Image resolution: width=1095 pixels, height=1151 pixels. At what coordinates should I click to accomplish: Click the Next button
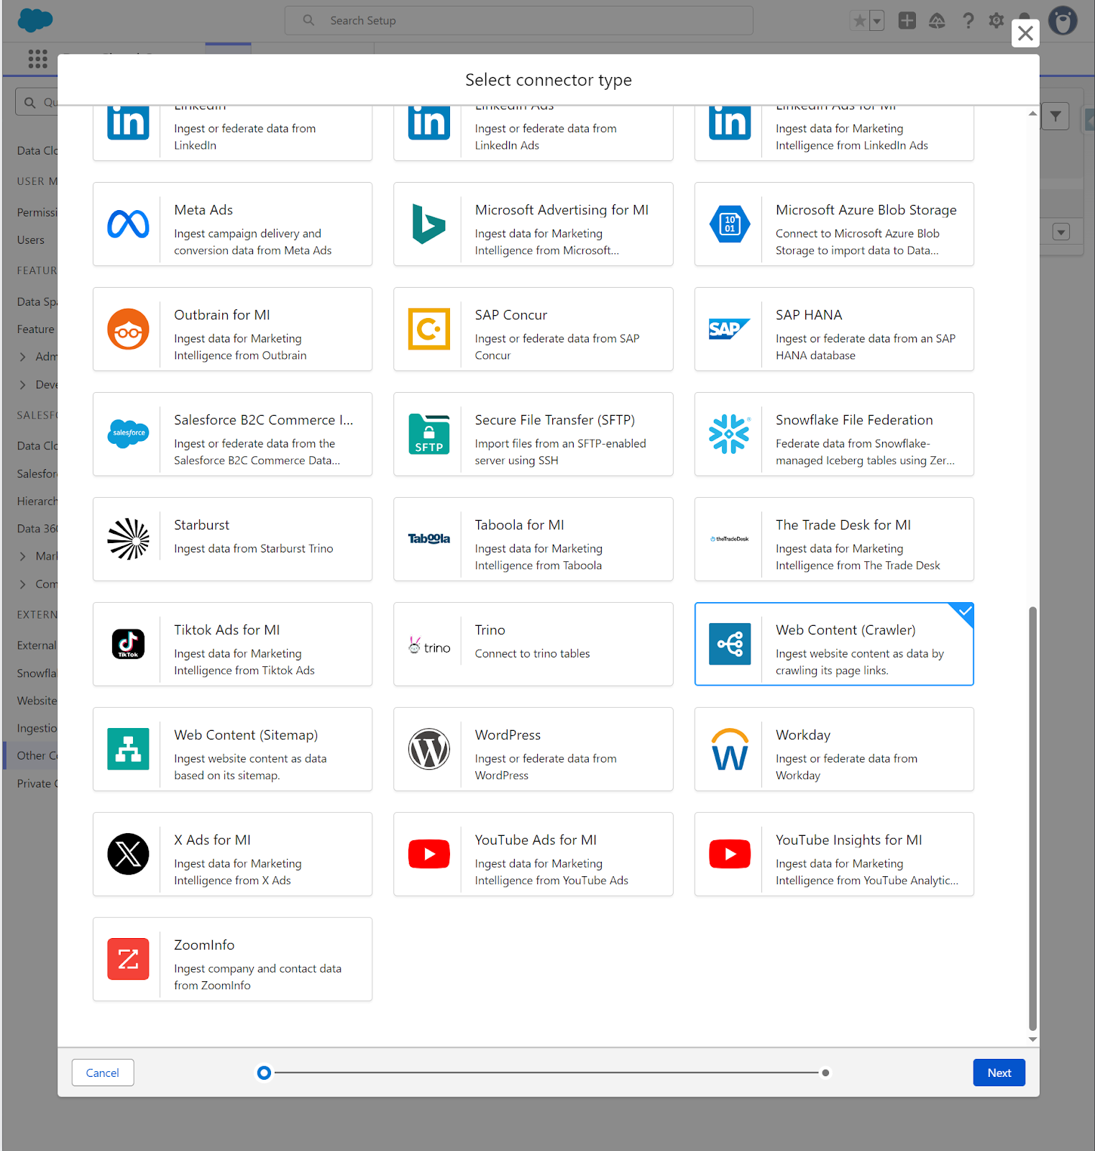click(x=999, y=1073)
